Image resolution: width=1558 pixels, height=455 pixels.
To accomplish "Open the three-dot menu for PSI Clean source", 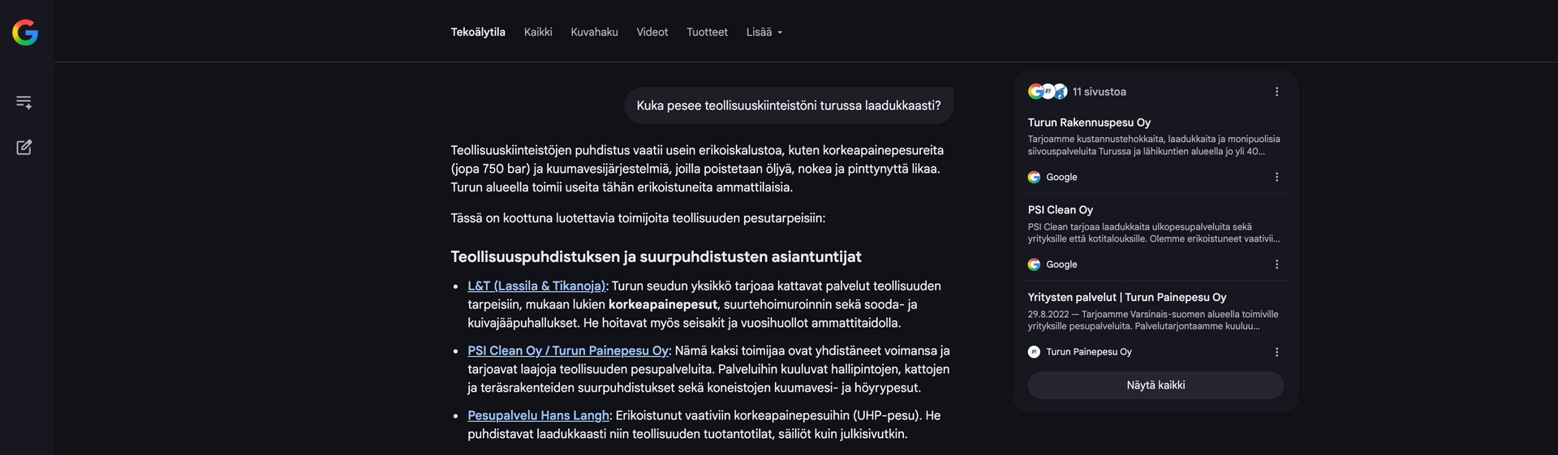I will [x=1276, y=264].
